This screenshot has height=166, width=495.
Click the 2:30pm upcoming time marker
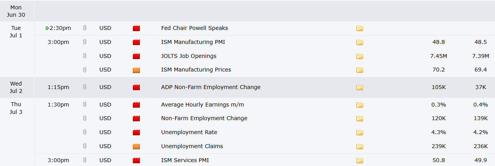coord(58,28)
